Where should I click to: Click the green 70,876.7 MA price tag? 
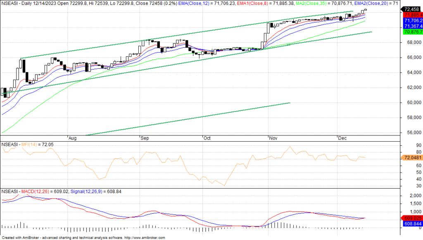(x=412, y=32)
